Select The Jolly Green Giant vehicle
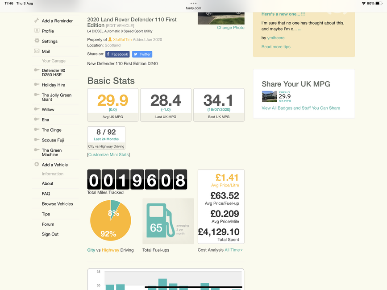Screen dimensions: 387x290 click(57, 97)
